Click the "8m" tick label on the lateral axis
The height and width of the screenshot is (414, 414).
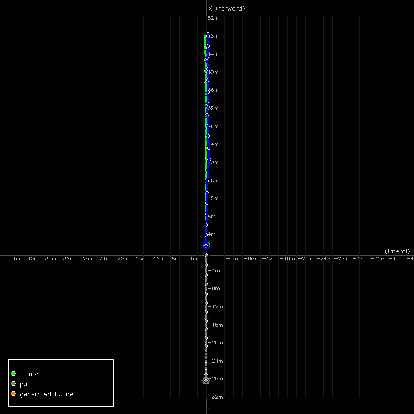tap(175, 259)
